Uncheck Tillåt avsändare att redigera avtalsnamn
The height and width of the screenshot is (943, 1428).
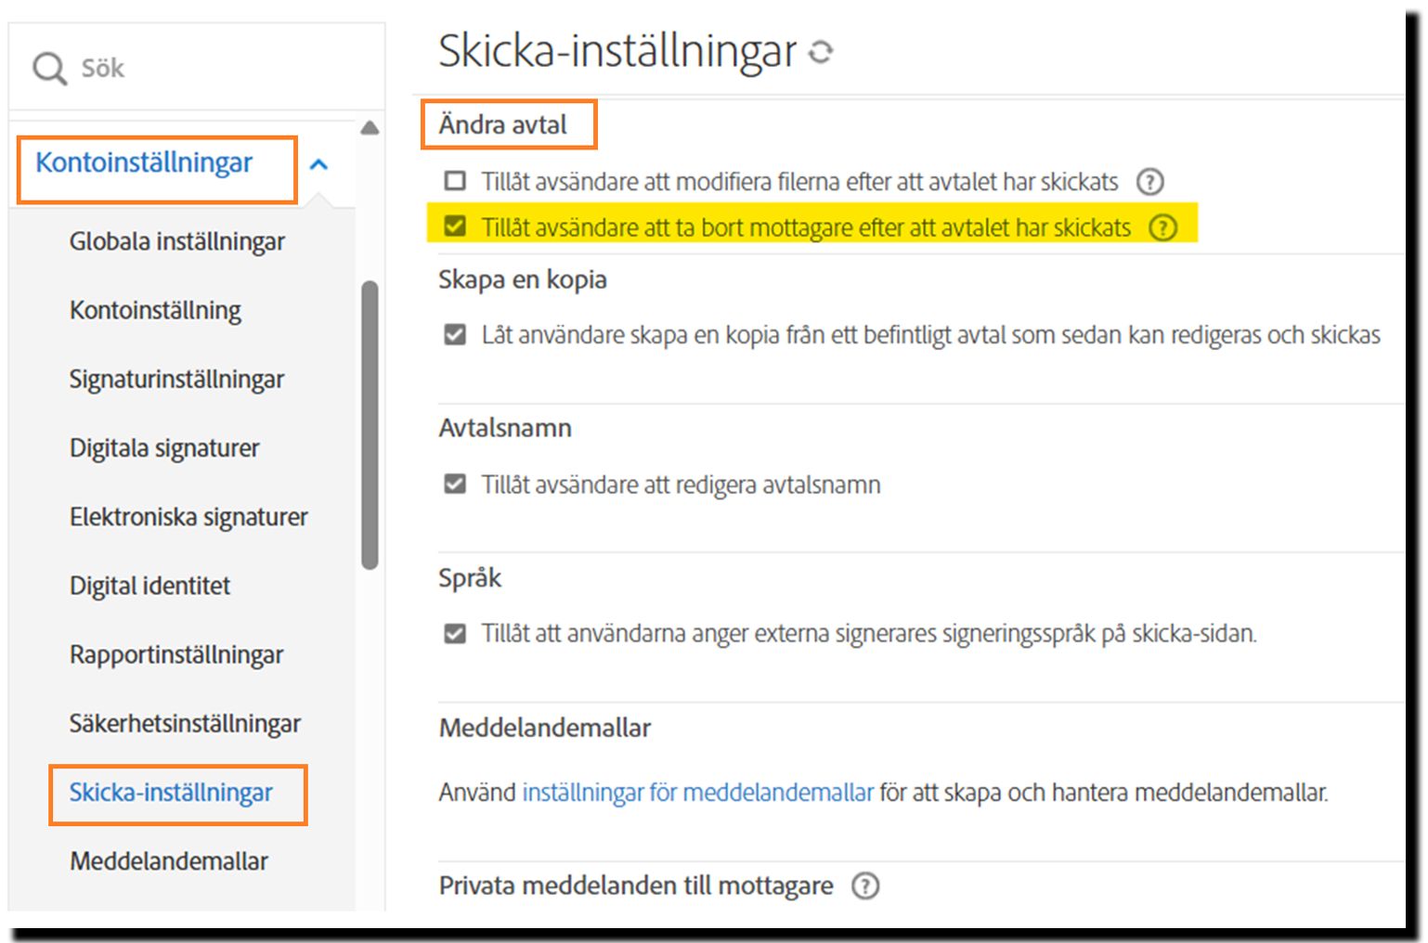pos(454,484)
